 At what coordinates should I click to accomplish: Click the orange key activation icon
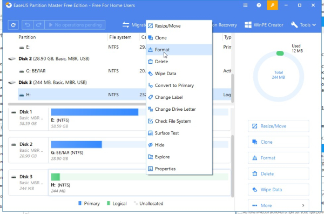point(272,5)
